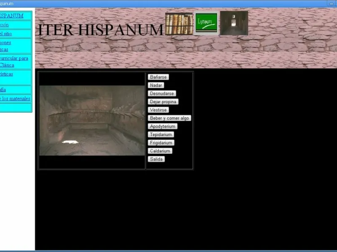Go to the Caldarium room

(x=160, y=151)
